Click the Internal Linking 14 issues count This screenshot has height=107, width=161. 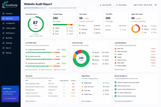coord(153,60)
